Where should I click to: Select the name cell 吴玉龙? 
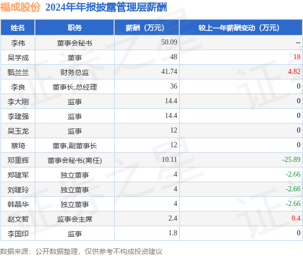[x=18, y=131]
